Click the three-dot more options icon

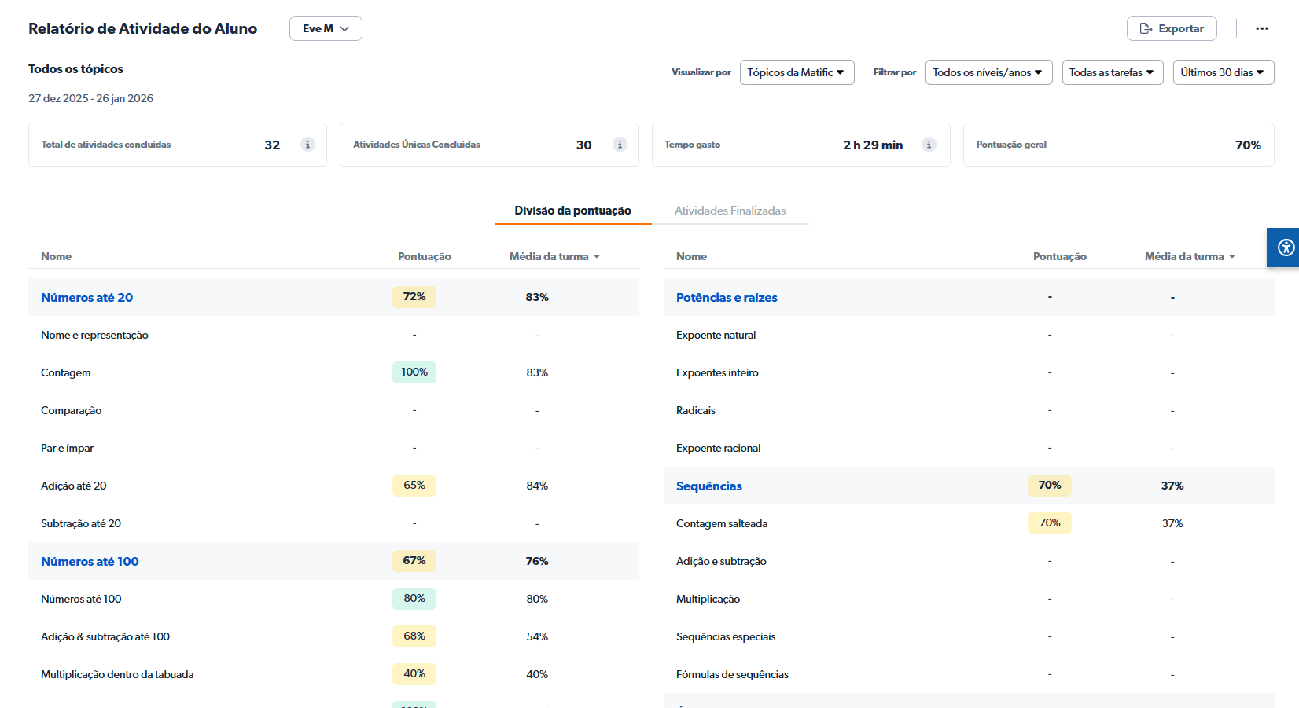[1262, 28]
